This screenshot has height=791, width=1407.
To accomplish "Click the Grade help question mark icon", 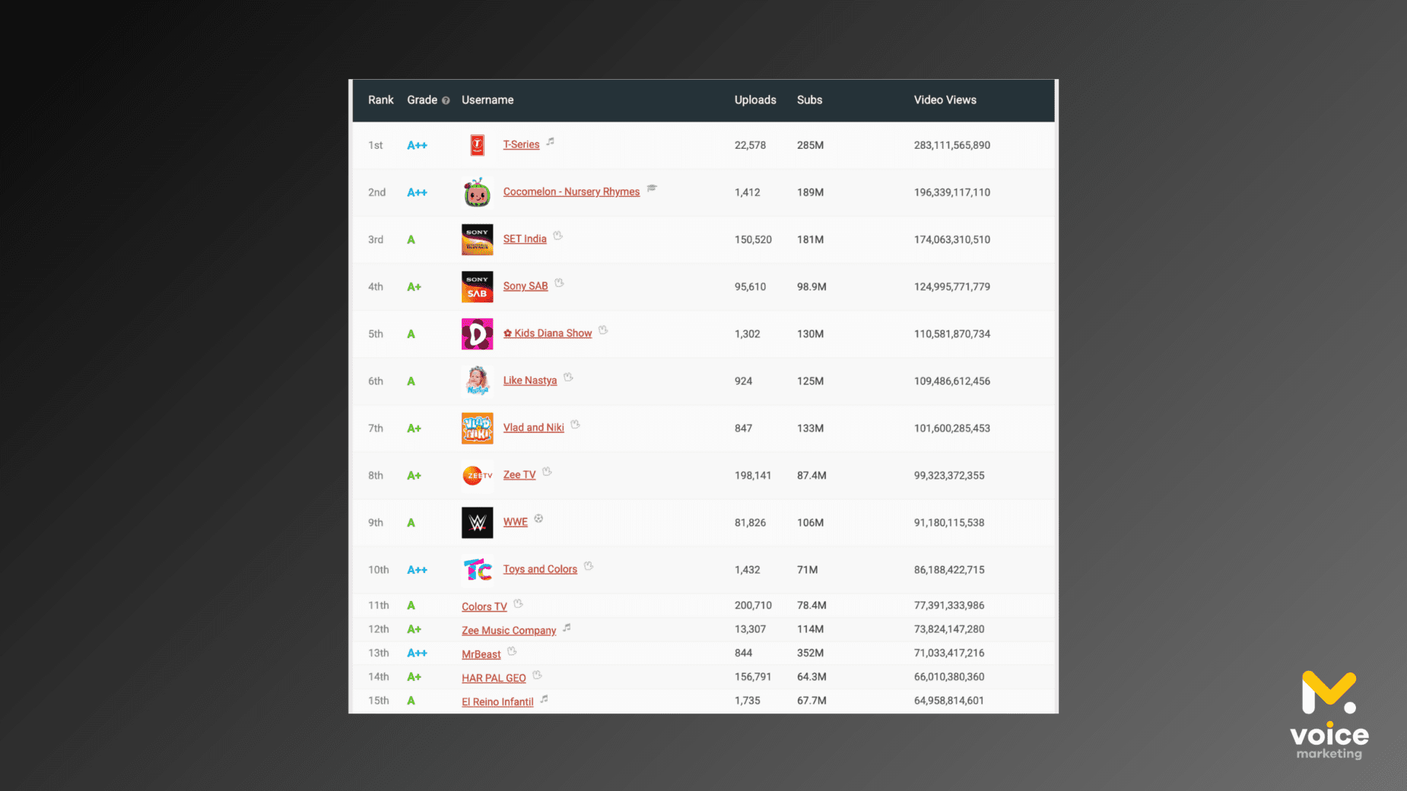I will click(446, 100).
